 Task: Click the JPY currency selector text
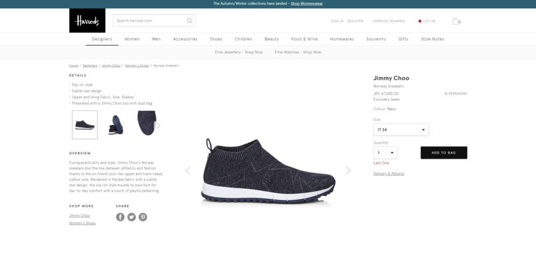point(430,21)
